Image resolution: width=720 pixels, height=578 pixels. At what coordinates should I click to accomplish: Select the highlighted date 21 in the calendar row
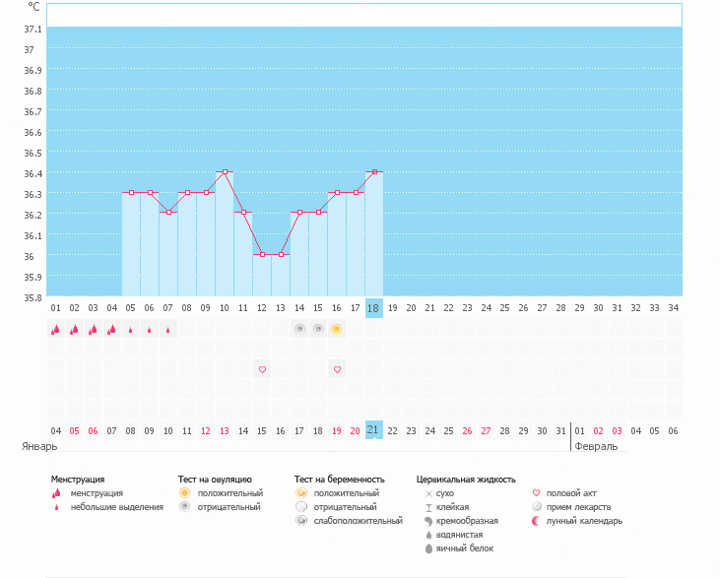[373, 430]
